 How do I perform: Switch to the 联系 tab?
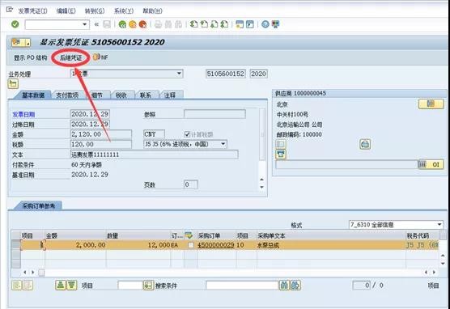coord(146,95)
